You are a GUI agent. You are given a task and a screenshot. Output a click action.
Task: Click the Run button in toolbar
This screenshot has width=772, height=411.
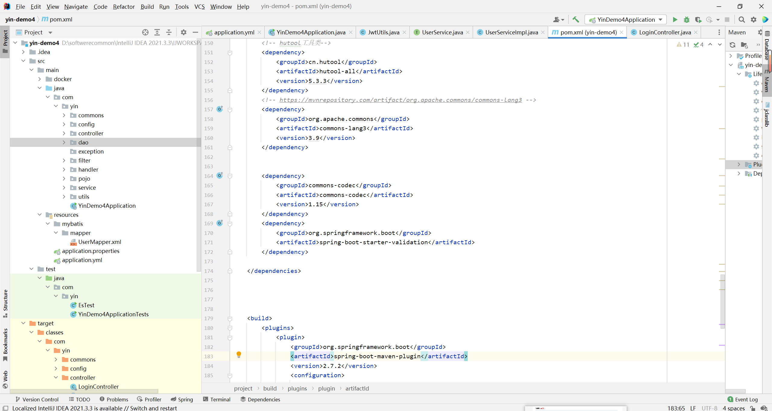pos(675,19)
